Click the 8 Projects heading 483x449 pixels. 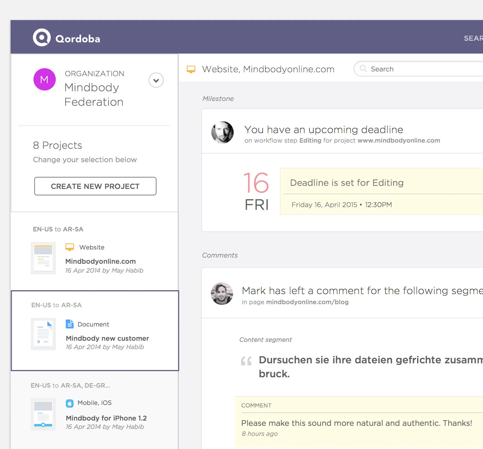pos(57,145)
